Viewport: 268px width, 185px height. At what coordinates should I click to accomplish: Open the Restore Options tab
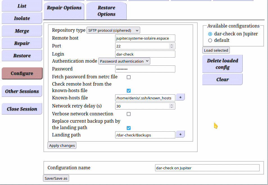pos(106,11)
